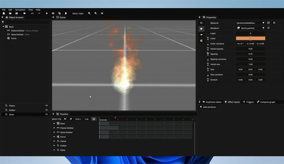Screen dimensions: 284x164
Task: Select Flame Emitter in Object browser
Action: pos(18,31)
